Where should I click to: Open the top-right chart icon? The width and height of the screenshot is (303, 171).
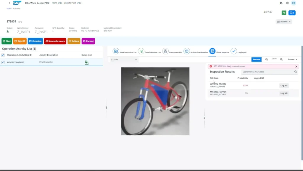point(281,3)
